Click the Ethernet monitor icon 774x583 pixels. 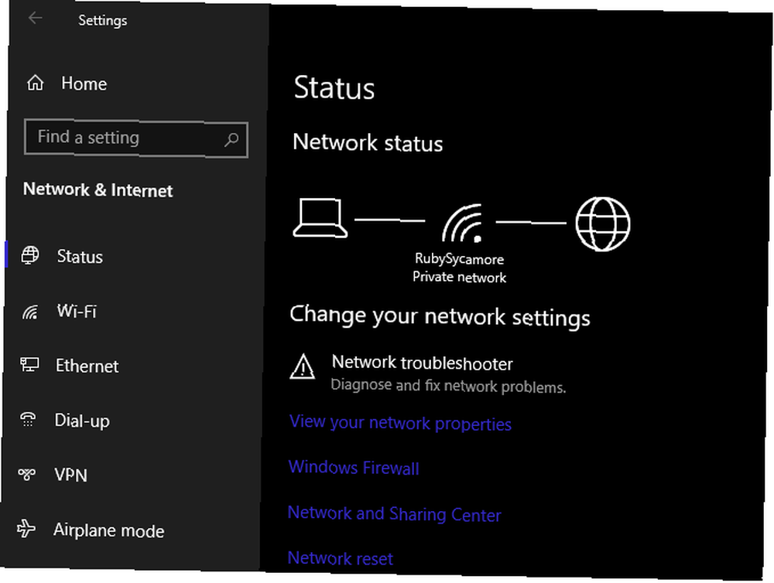click(x=29, y=364)
